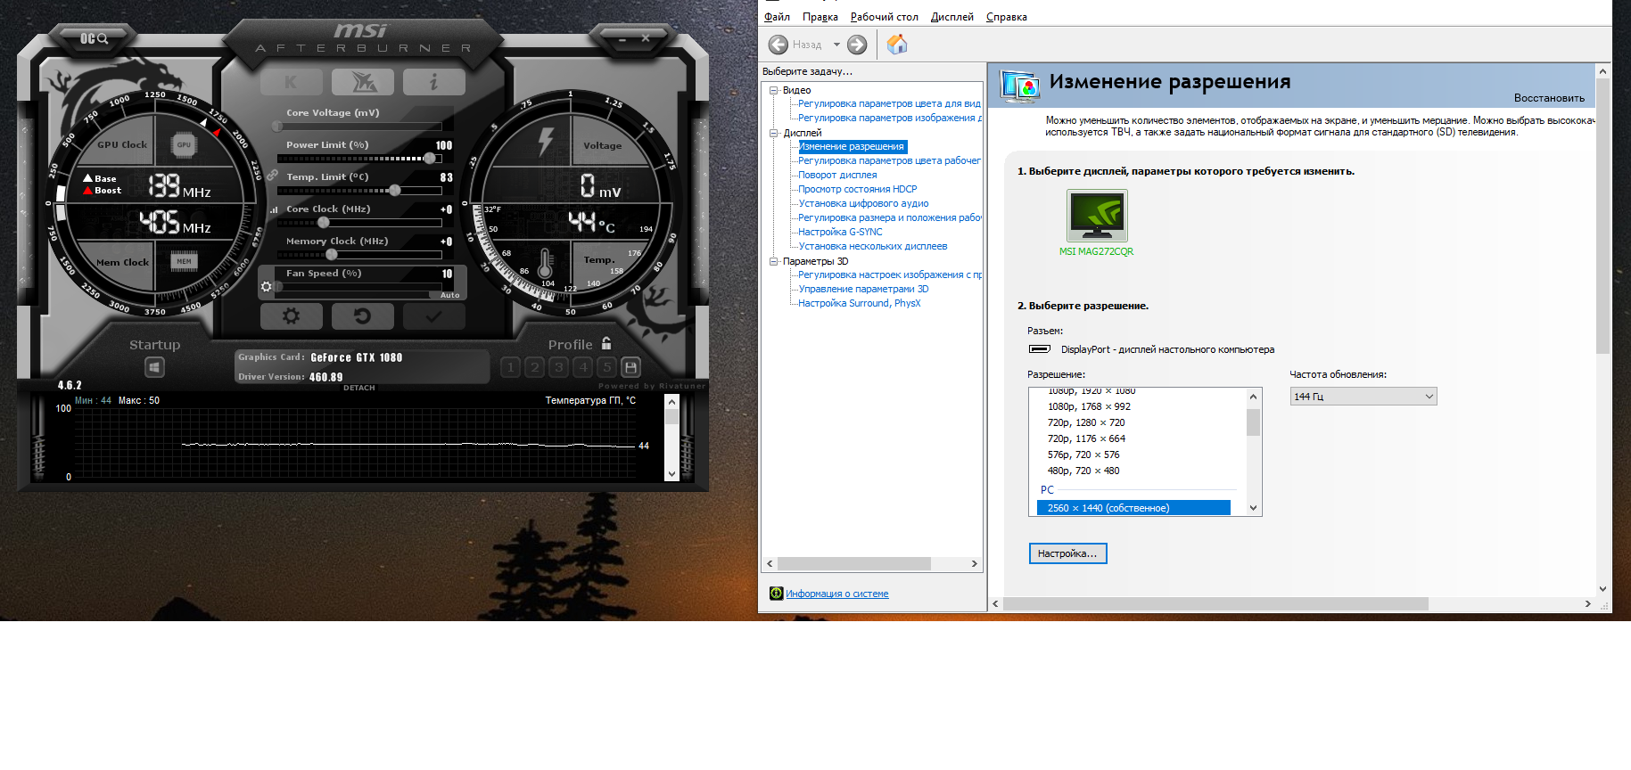Apply Afterburner settings with checkmark button

(x=434, y=316)
